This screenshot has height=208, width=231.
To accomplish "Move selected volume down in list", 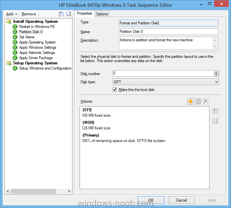I will coord(215,121).
